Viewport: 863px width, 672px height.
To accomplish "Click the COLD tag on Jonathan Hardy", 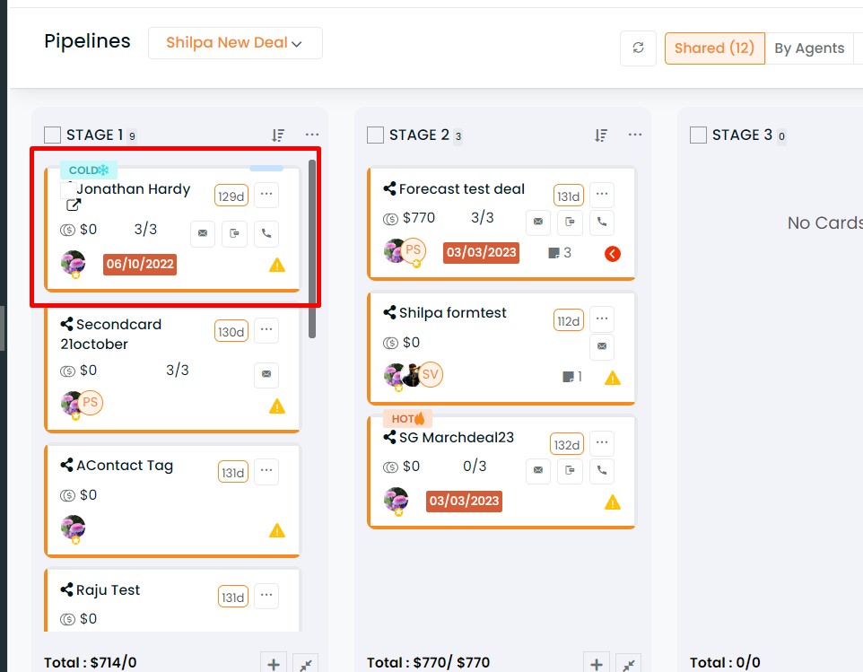I will [x=89, y=170].
